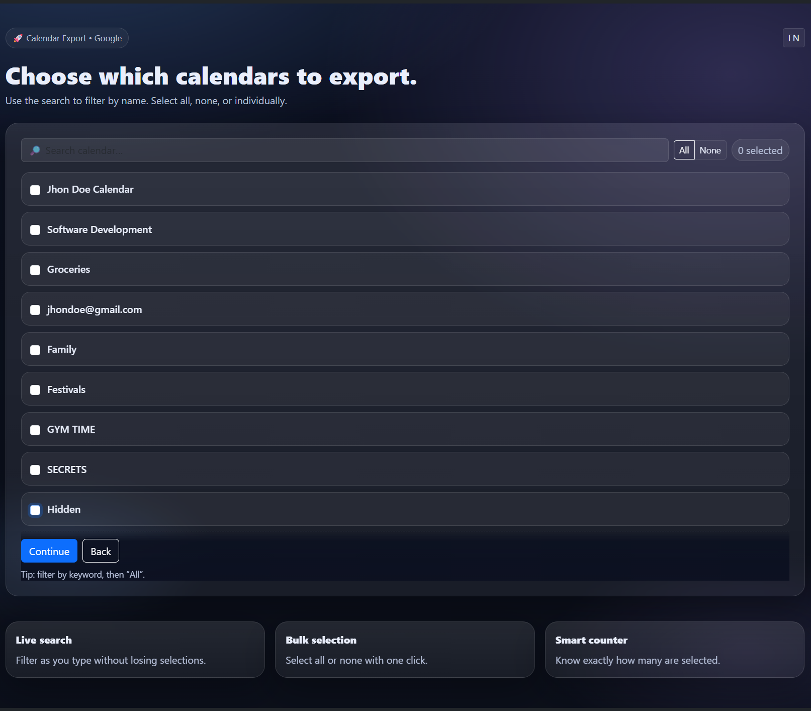Viewport: 811px width, 711px height.
Task: Click the blue Continue button
Action: (x=49, y=551)
